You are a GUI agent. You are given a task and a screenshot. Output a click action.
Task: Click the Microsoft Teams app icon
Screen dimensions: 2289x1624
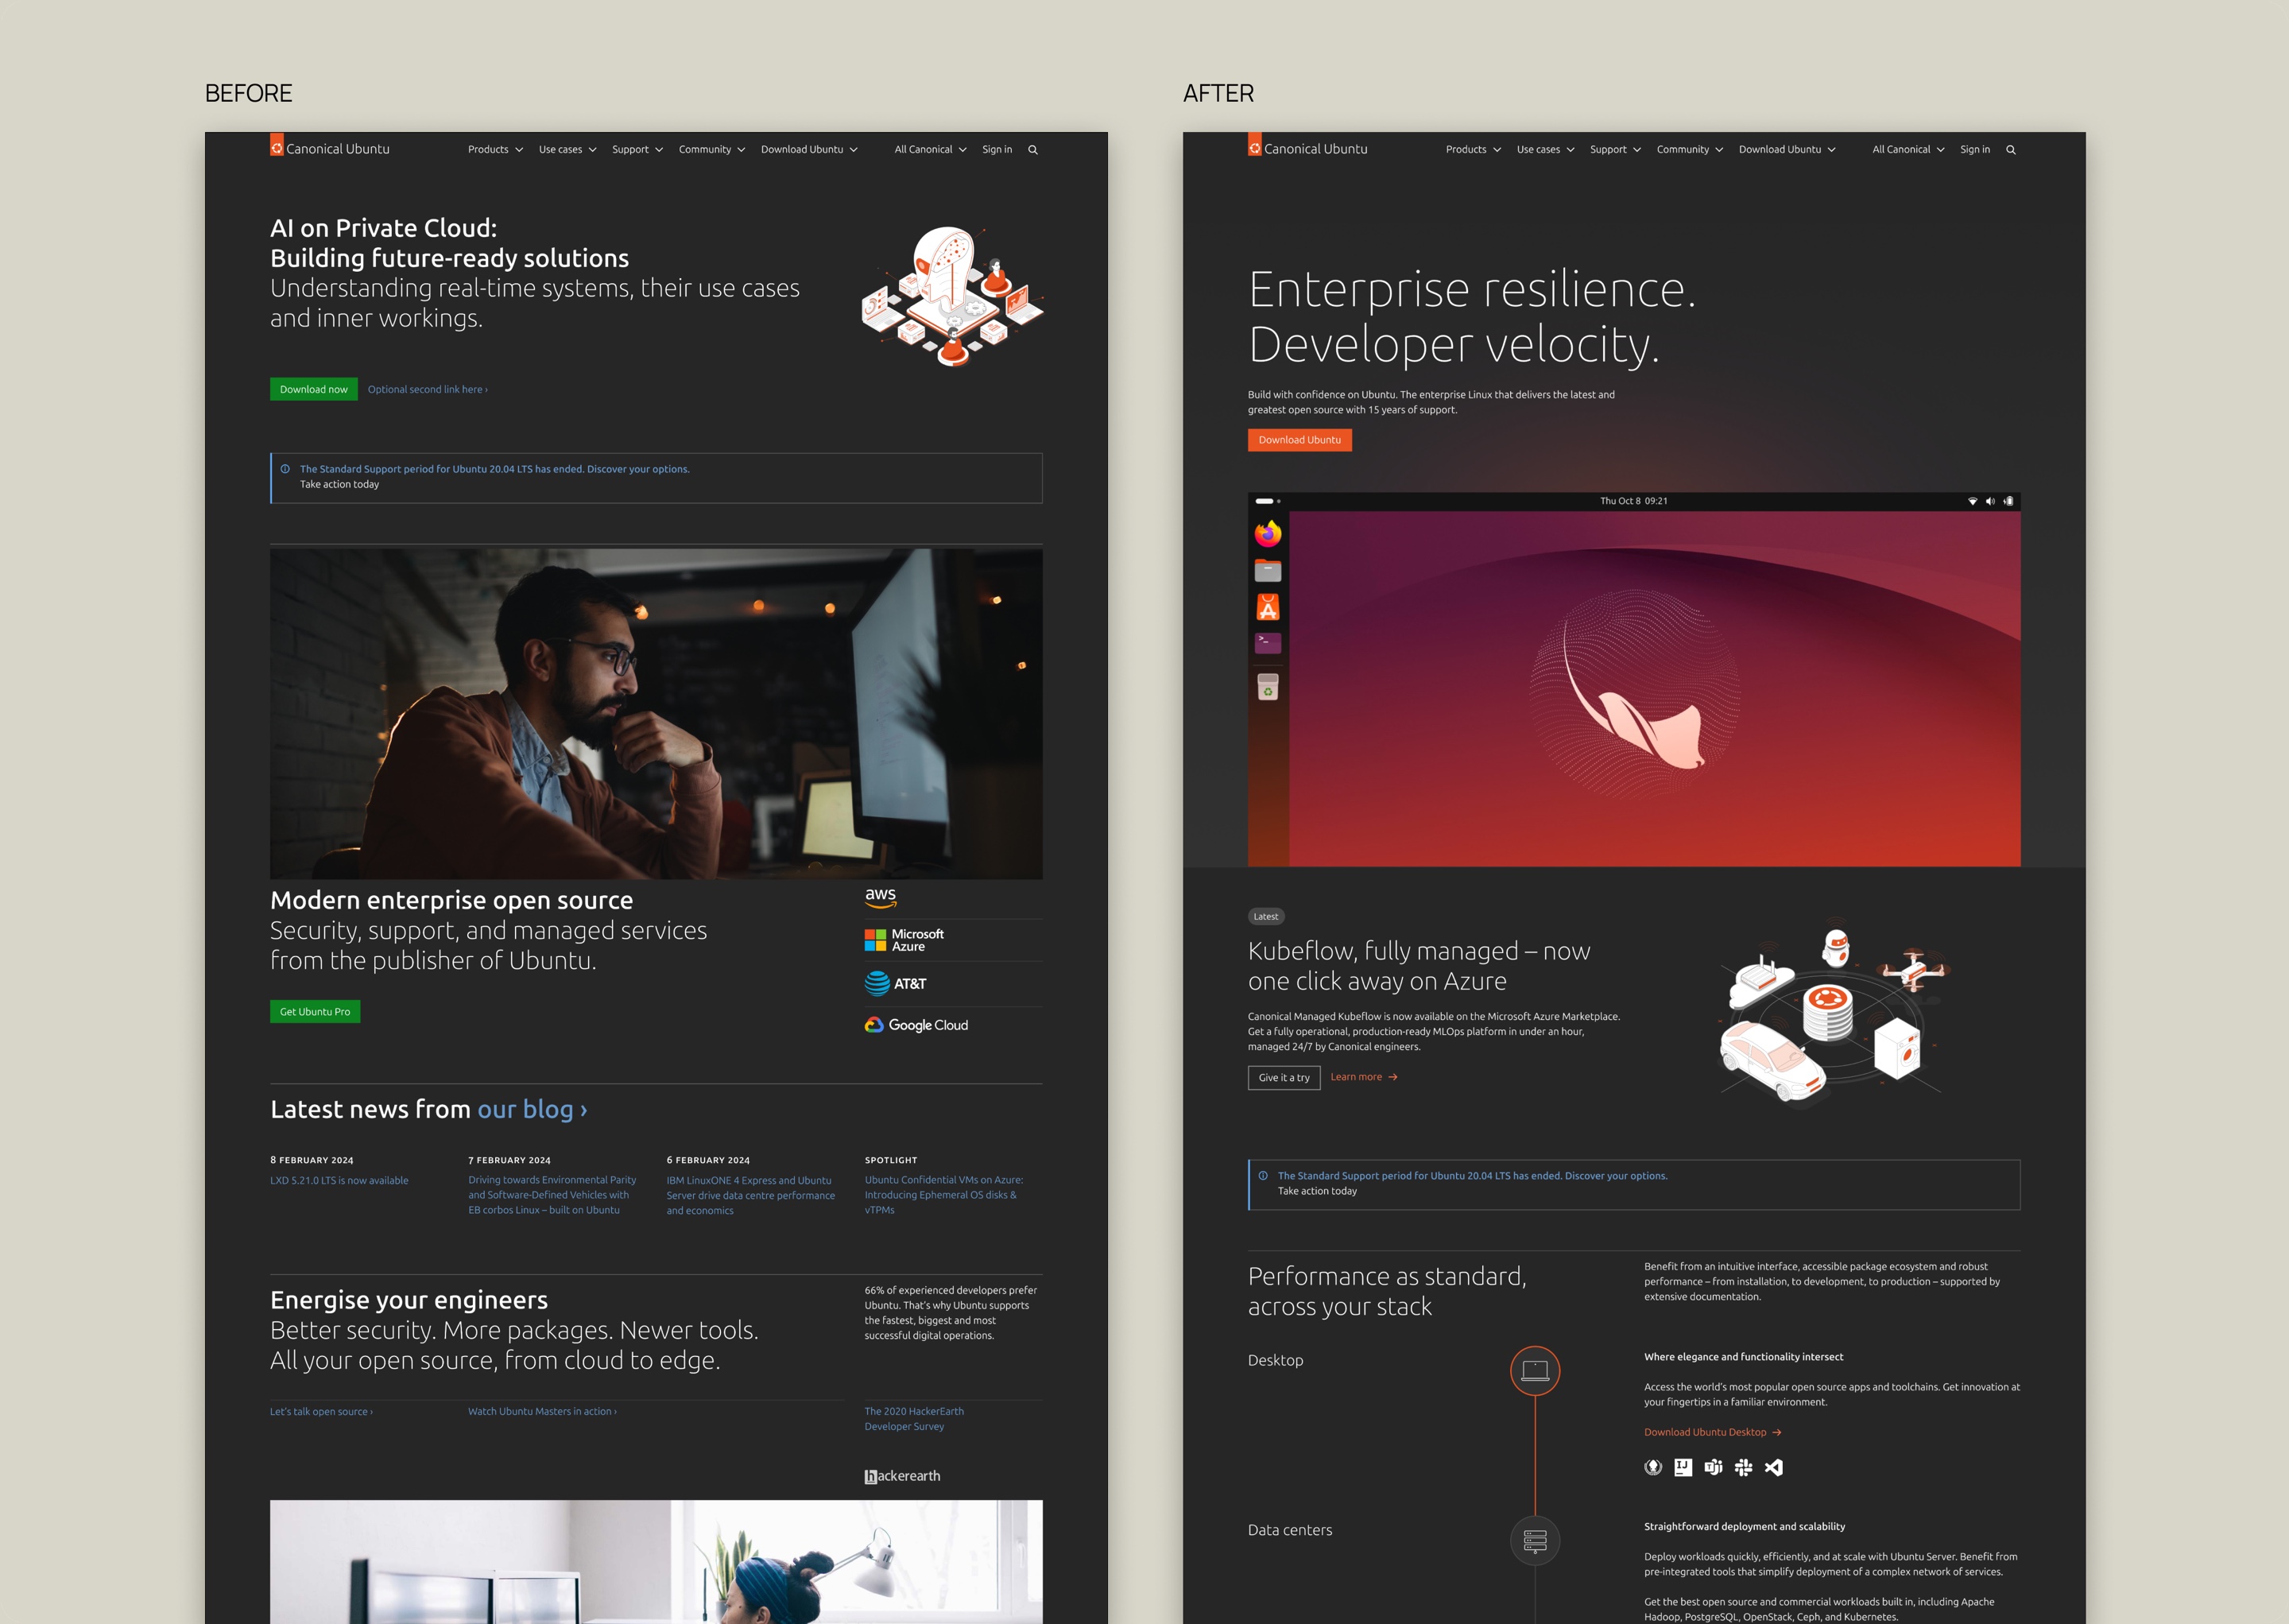[1714, 1467]
